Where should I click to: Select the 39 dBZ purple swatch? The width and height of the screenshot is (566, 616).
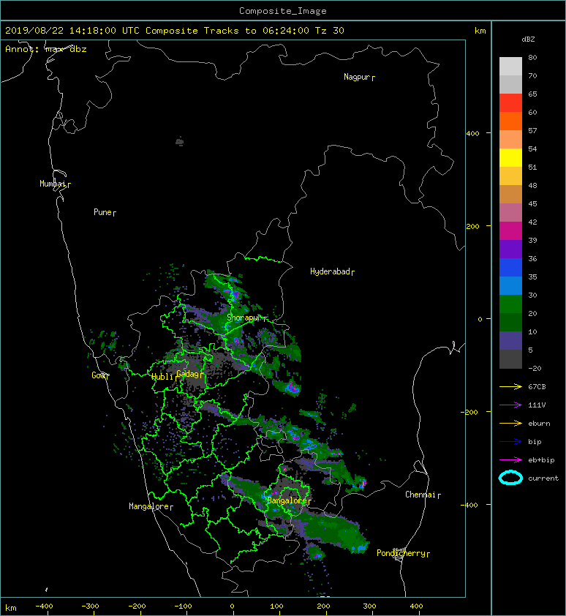[x=510, y=249]
